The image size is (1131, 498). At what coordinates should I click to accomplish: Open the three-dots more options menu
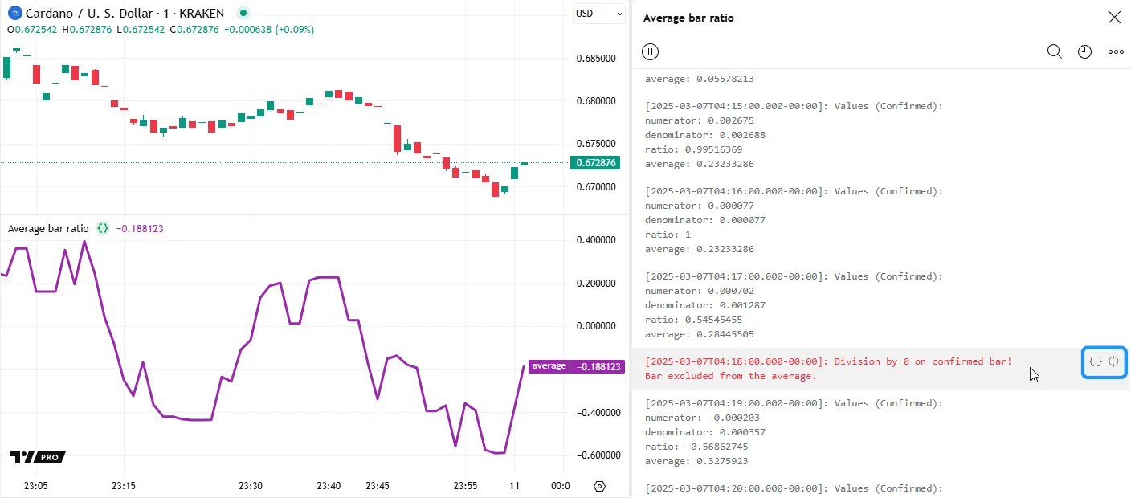1116,52
